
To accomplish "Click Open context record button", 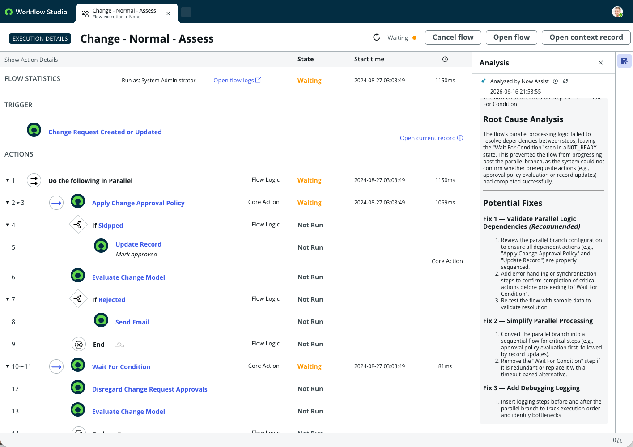I will tap(586, 38).
